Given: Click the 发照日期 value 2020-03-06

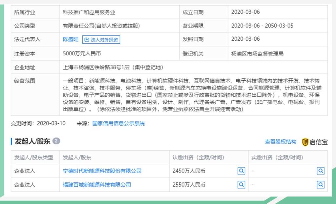Looking at the screenshot, I should (x=245, y=39).
